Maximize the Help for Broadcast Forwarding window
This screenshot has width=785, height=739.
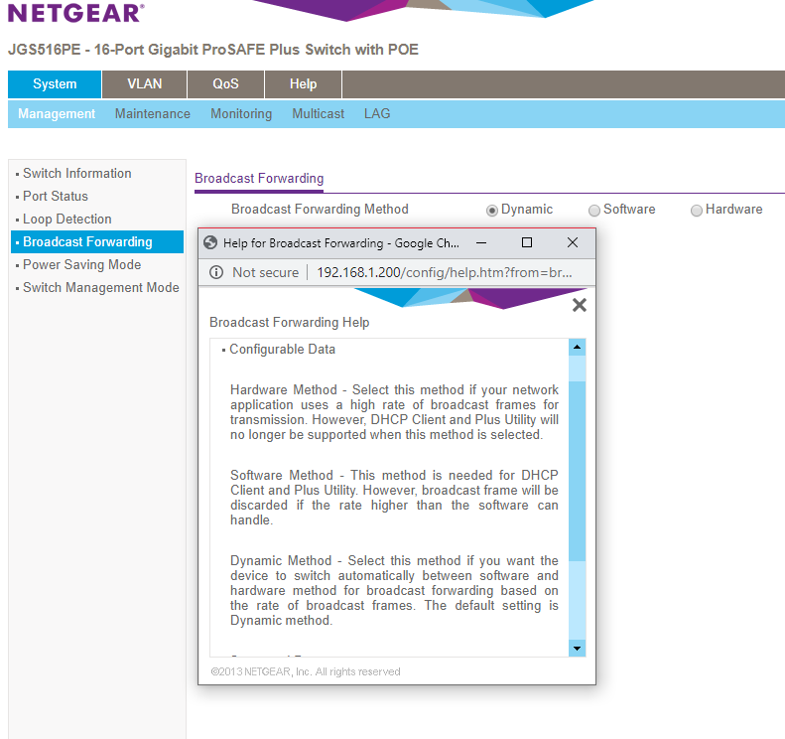(x=527, y=242)
